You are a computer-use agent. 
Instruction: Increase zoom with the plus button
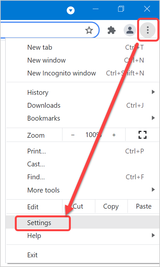tap(114, 135)
